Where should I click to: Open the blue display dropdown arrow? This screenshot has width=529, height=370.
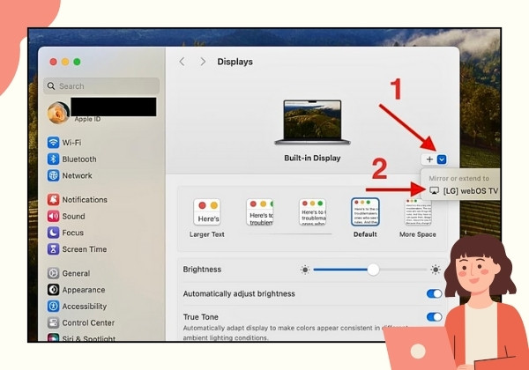point(442,159)
